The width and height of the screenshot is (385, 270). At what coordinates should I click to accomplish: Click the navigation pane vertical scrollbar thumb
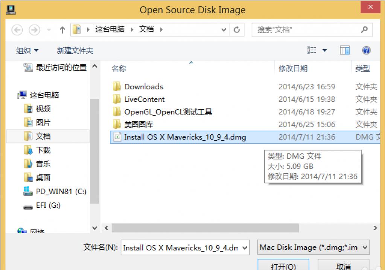94,151
